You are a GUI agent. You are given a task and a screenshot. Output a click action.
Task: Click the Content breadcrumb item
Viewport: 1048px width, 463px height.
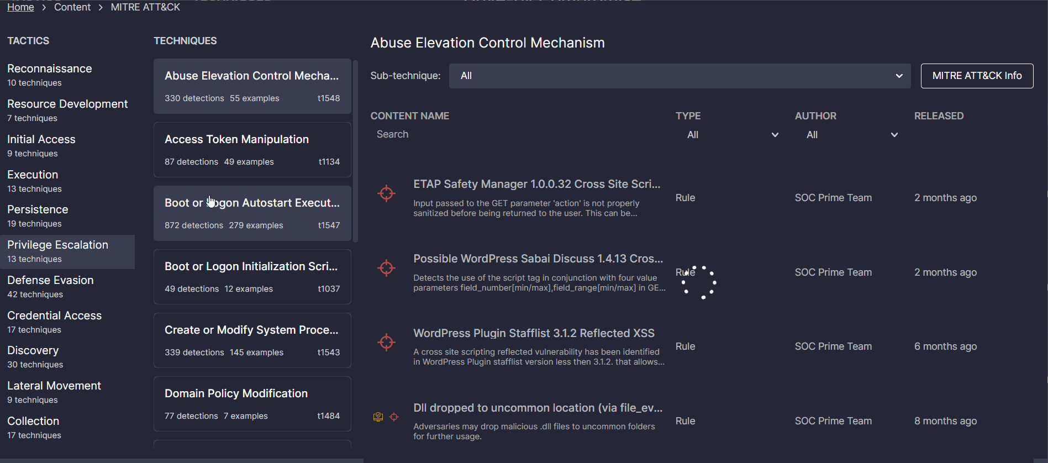pyautogui.click(x=72, y=7)
